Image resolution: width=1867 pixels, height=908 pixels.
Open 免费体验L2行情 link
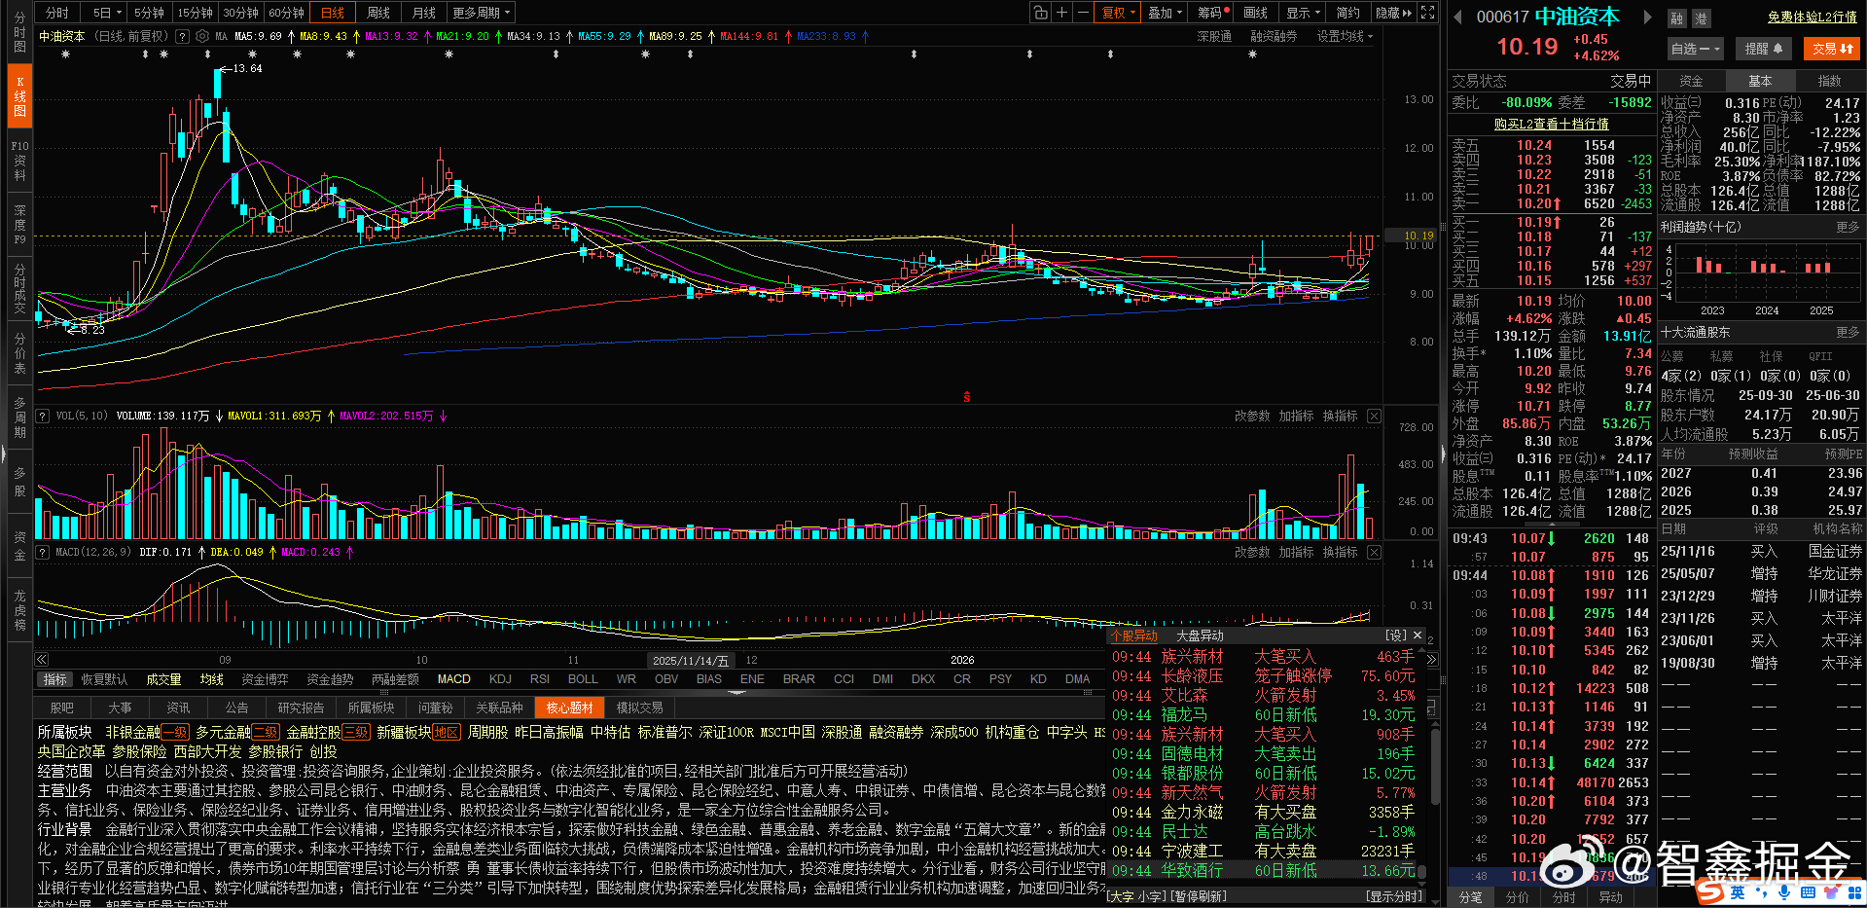(x=1812, y=18)
